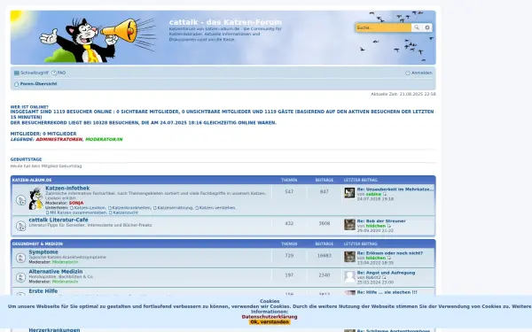Image resolution: width=532 pixels, height=332 pixels.
Task: Open last post Re: Angst und Aufregung
Action: pos(386,273)
